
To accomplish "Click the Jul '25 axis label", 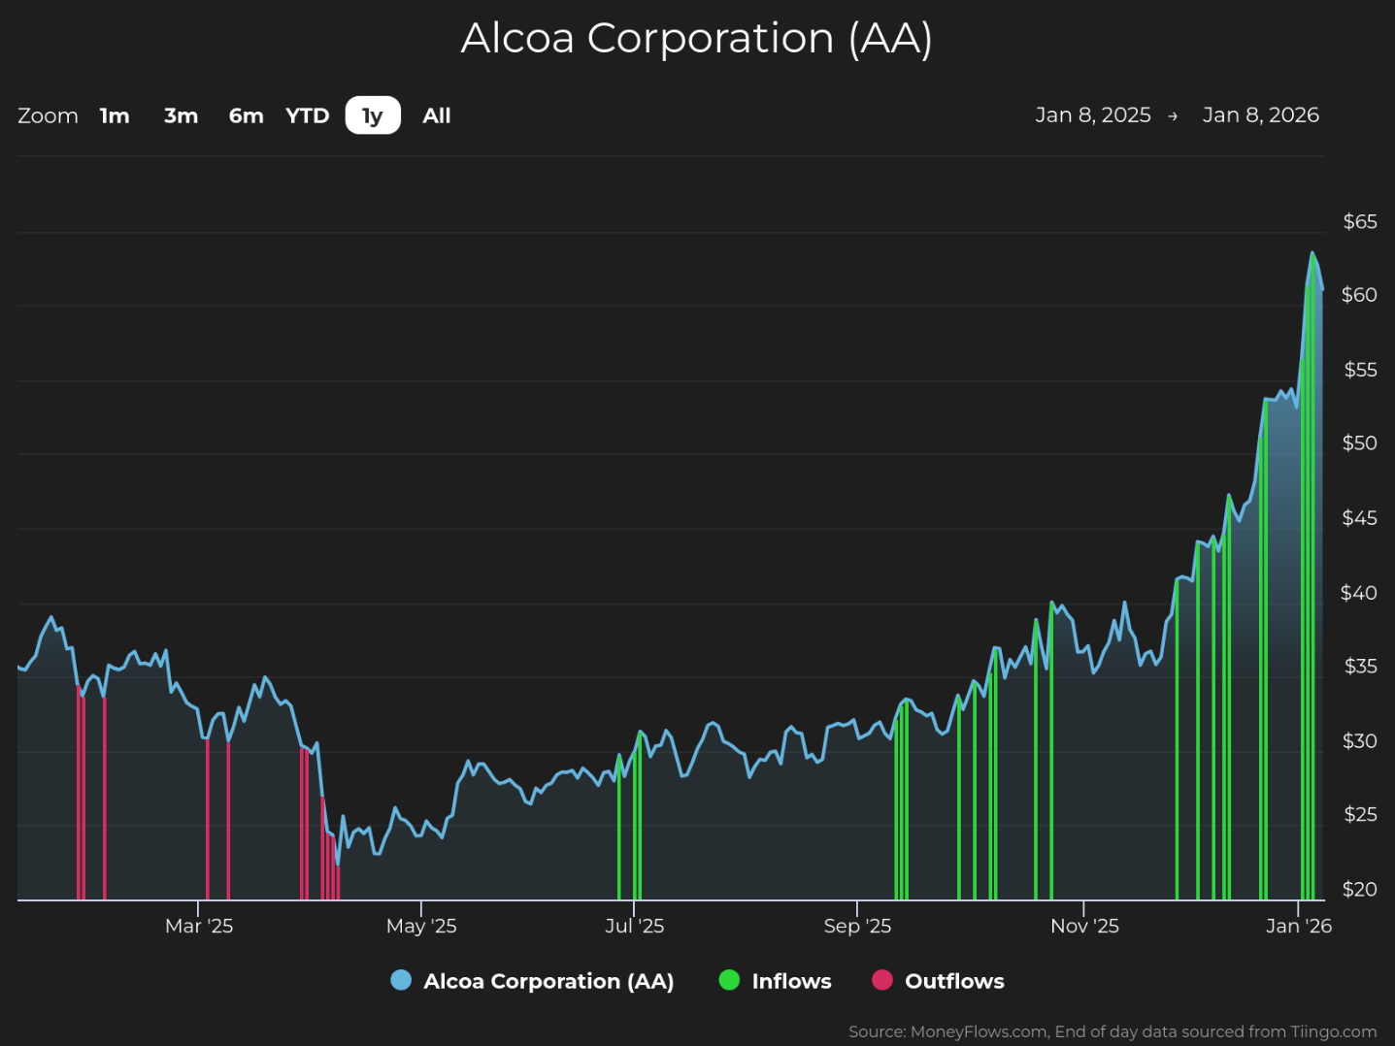I will coord(634,926).
